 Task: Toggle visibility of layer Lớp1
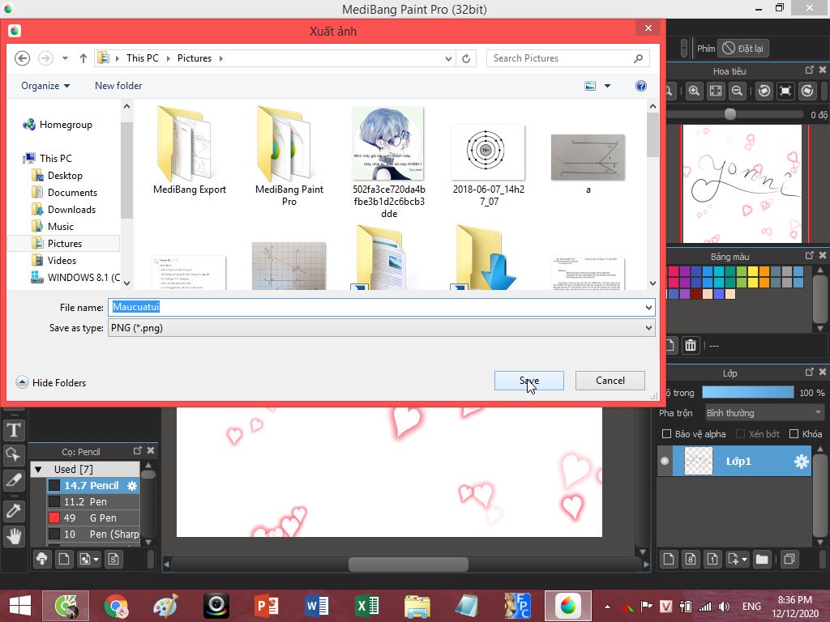click(665, 461)
